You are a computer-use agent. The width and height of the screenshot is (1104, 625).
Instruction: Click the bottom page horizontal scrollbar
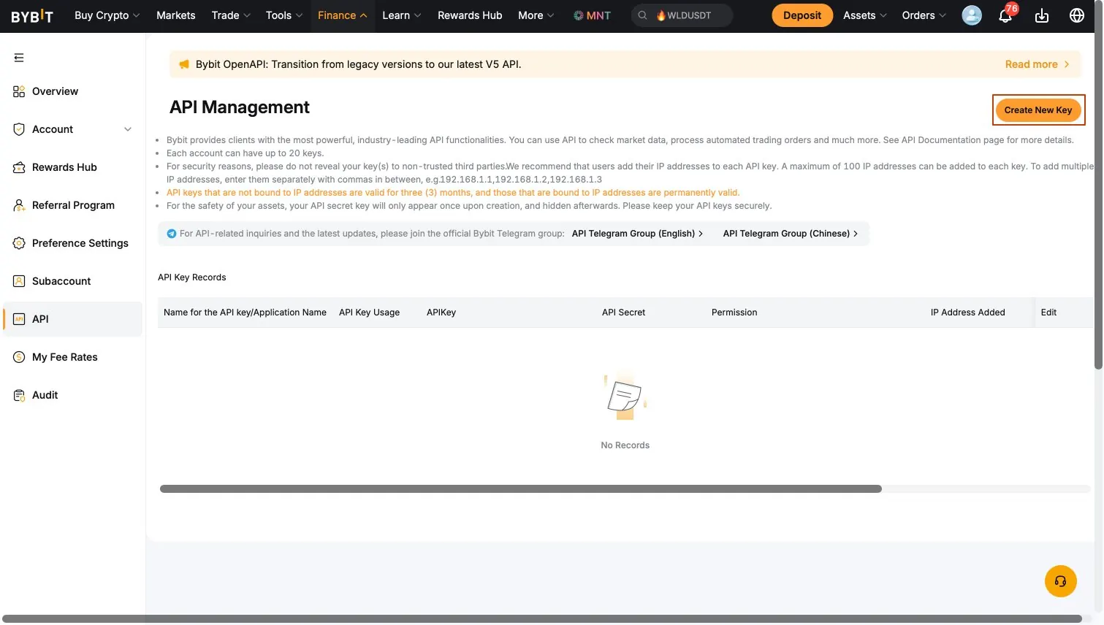pyautogui.click(x=541, y=619)
